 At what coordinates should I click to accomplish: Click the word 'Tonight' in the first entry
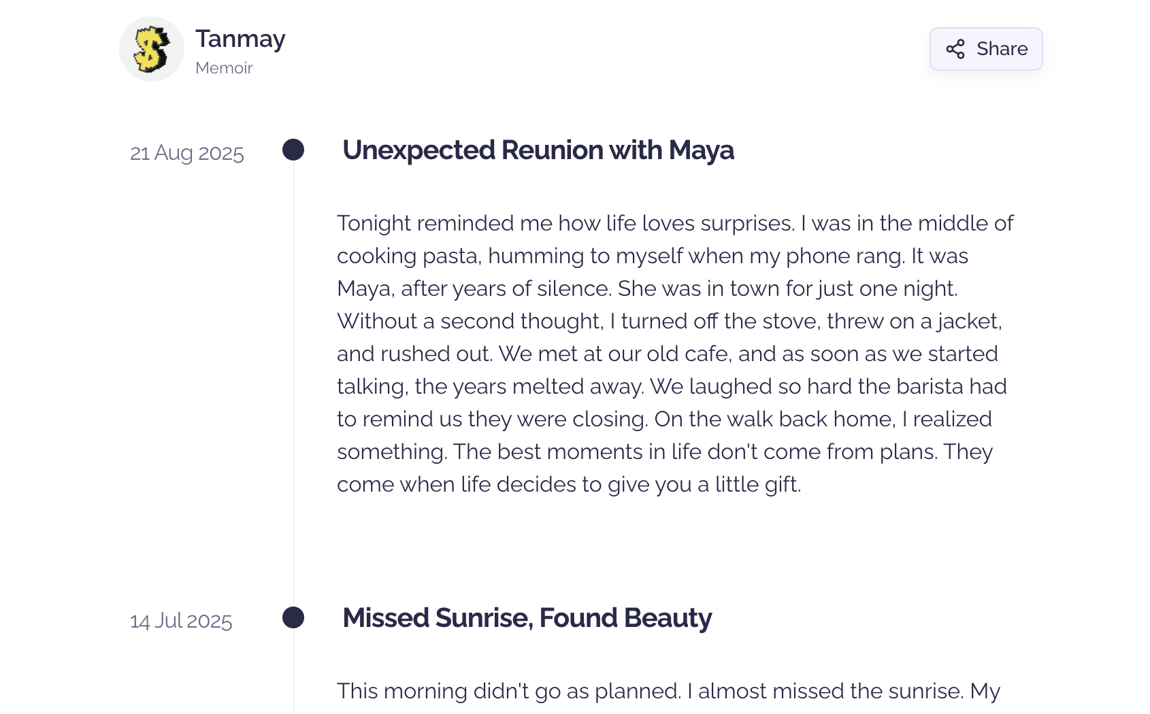374,223
